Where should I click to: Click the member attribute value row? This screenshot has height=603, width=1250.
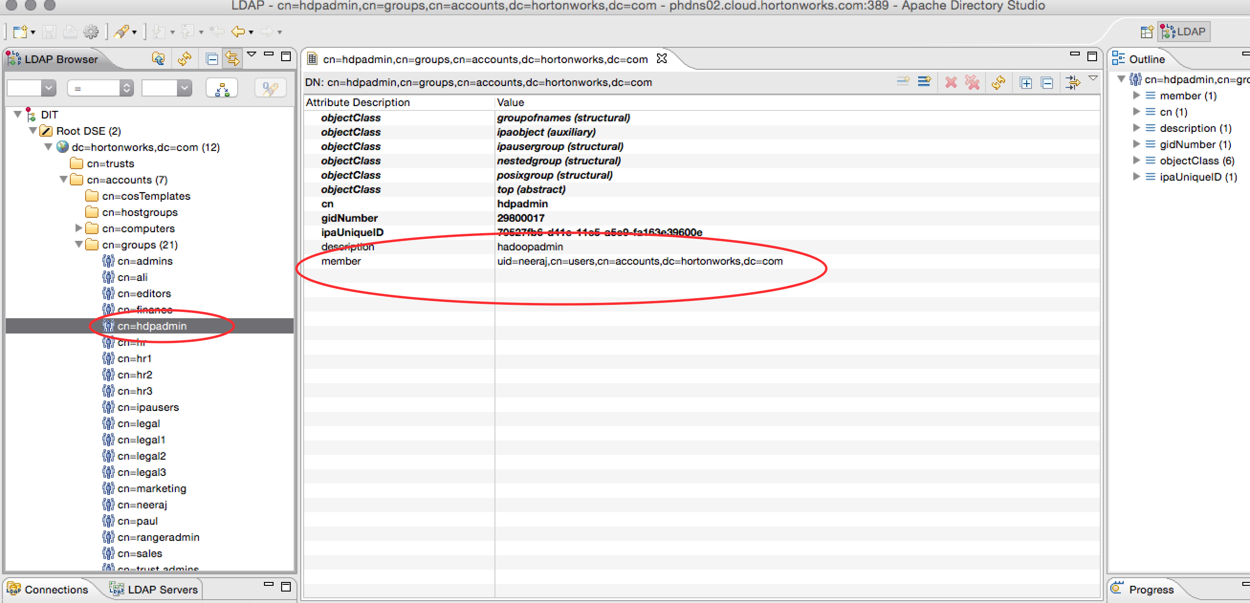coord(639,261)
